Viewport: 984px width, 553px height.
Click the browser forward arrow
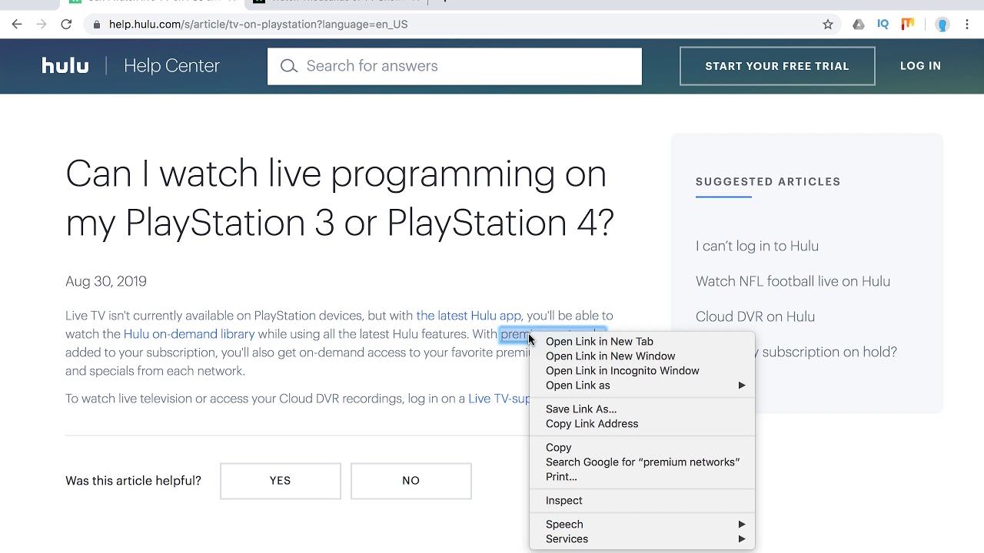(42, 25)
